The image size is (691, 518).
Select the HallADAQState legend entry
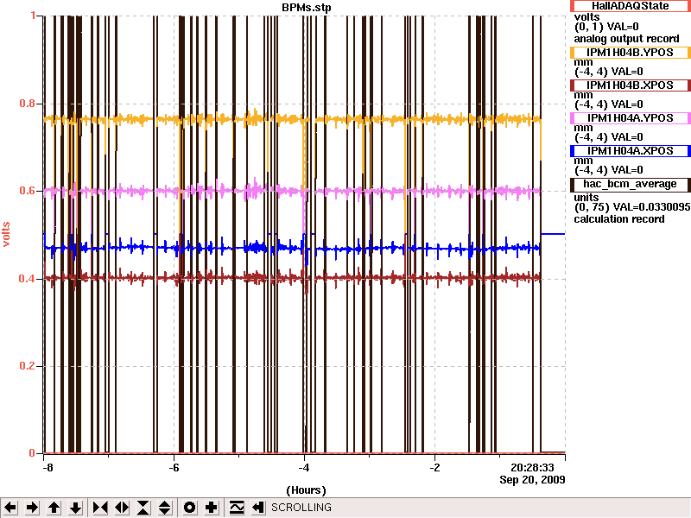pos(631,6)
